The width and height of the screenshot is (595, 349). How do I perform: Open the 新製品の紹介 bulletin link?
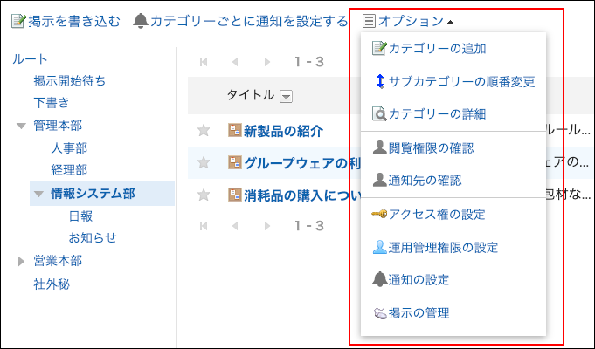(283, 132)
